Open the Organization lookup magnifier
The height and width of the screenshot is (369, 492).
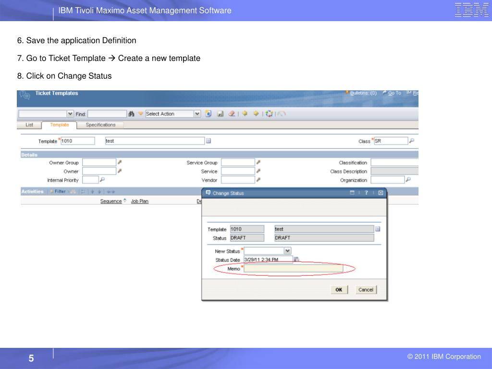click(x=408, y=180)
